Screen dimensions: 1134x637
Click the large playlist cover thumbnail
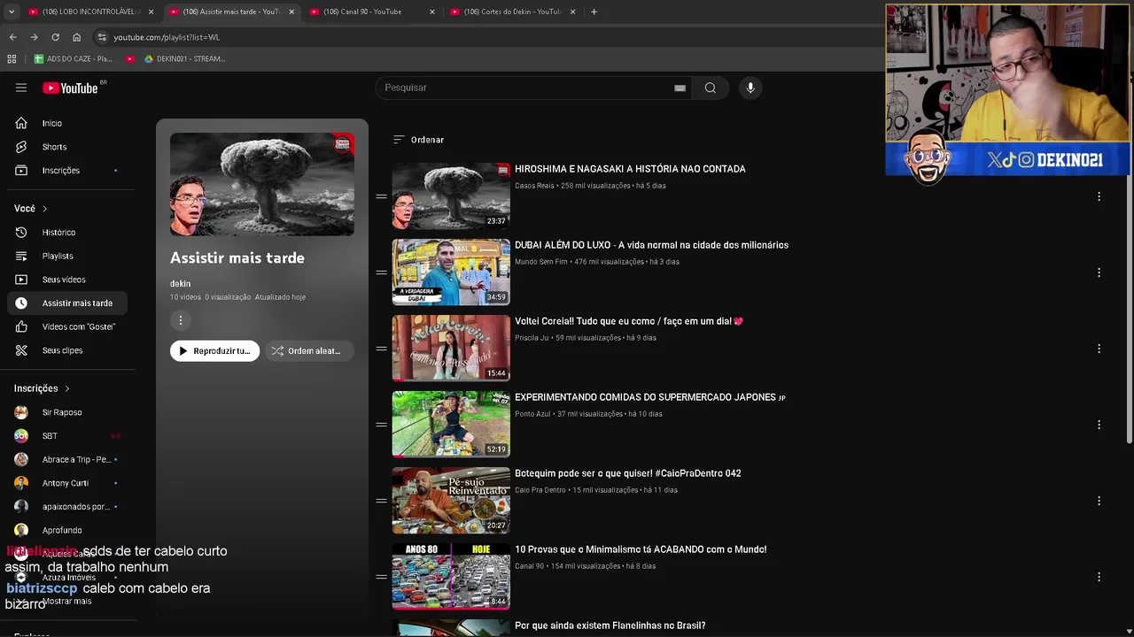pyautogui.click(x=262, y=184)
